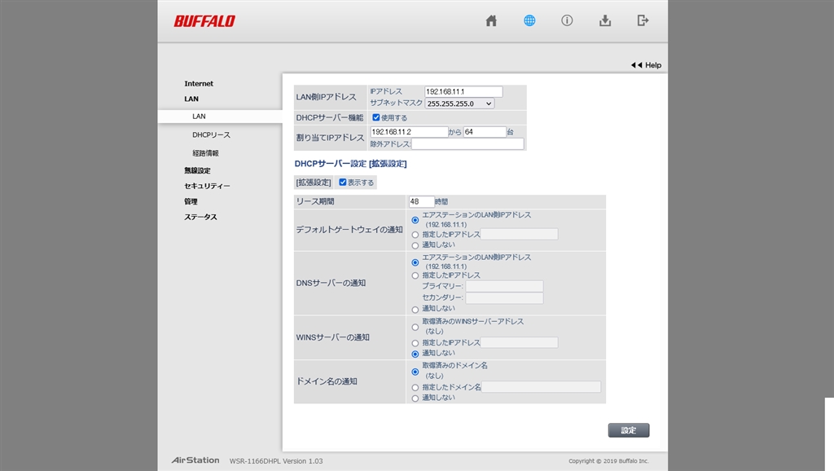Open the サブネットマスク dropdown
The image size is (834, 471).
(x=459, y=103)
